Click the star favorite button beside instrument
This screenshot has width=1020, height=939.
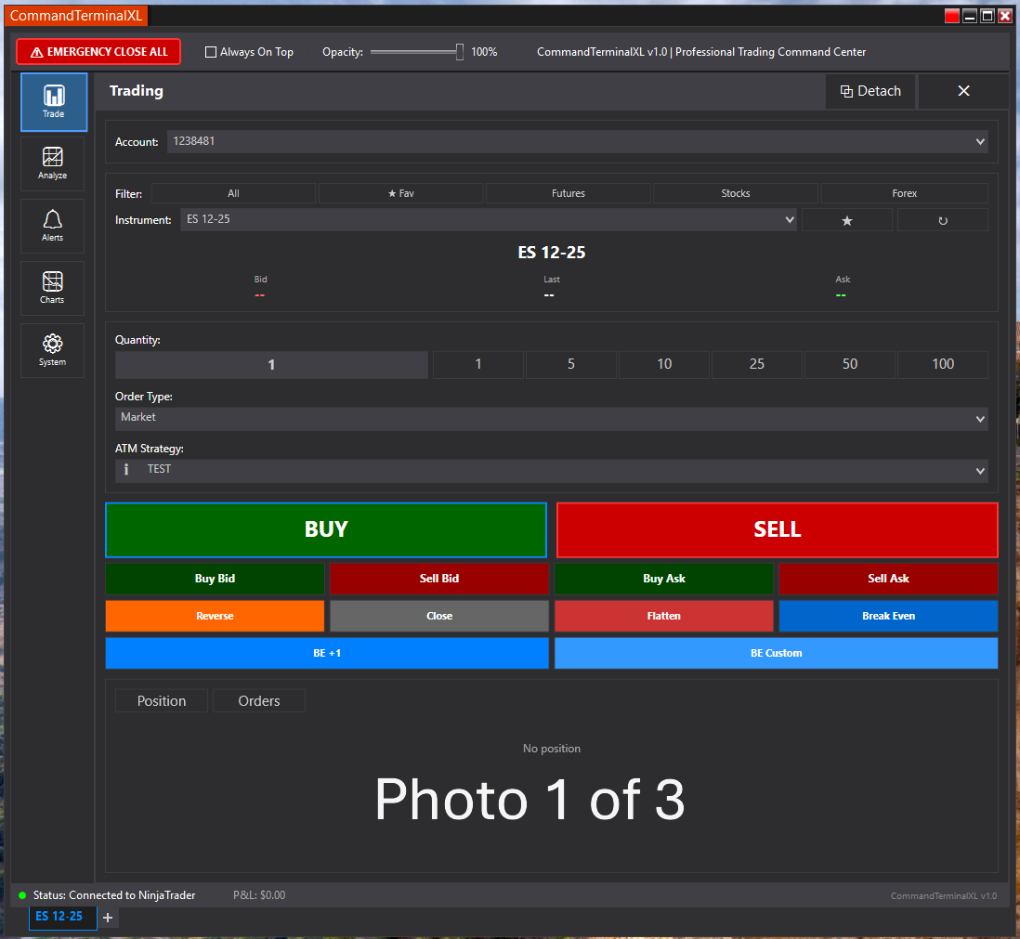coord(846,220)
